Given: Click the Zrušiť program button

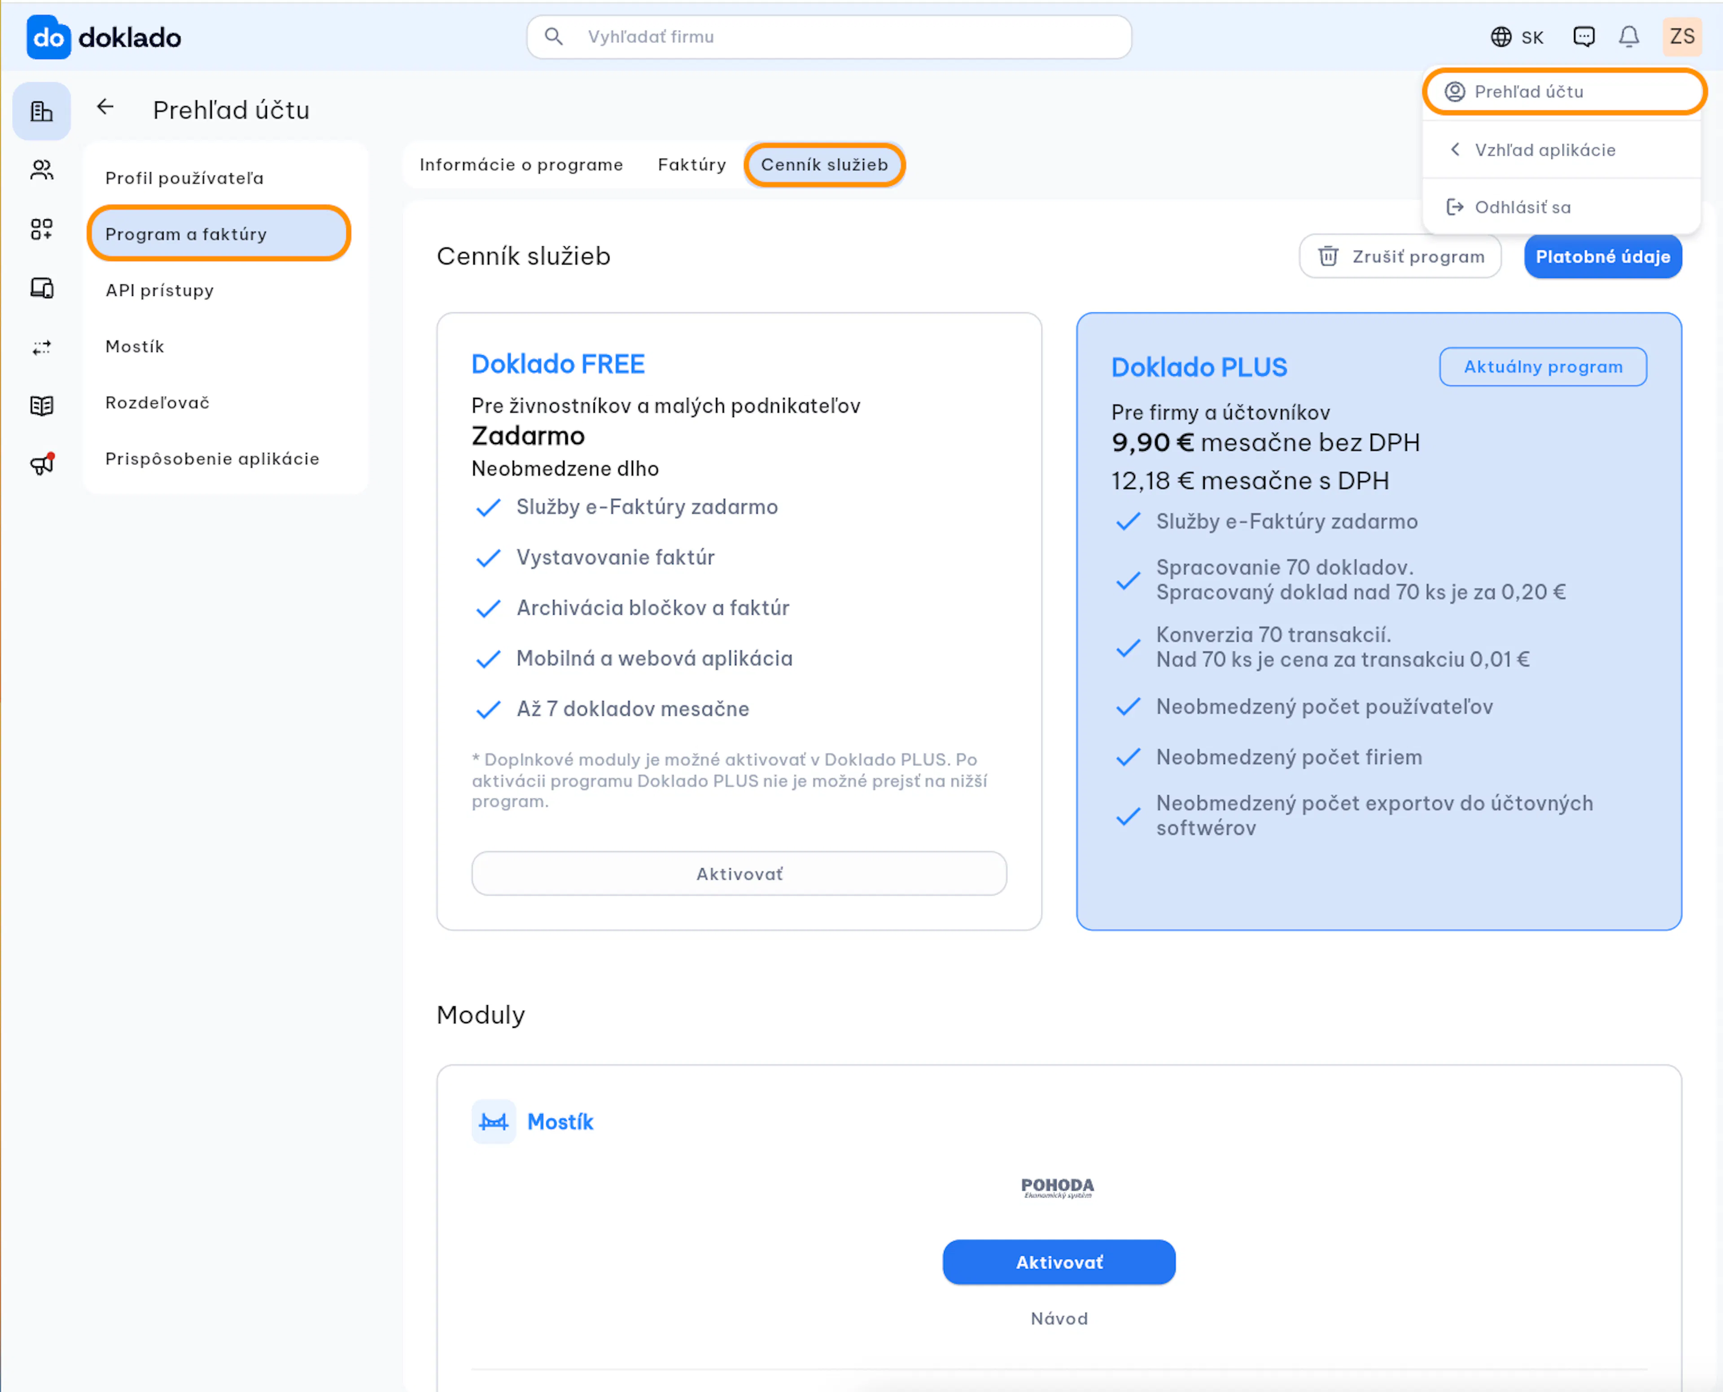Looking at the screenshot, I should pyautogui.click(x=1400, y=257).
